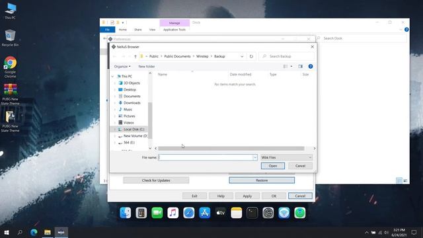
Task: Launch Terminal from the dock
Action: coord(252,213)
